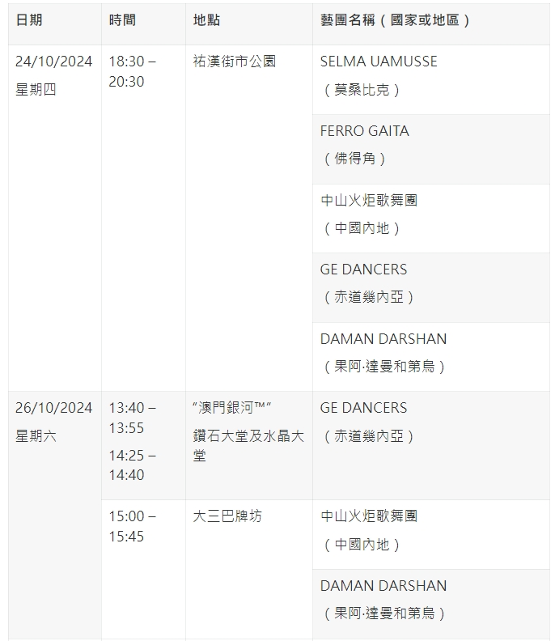Click the 13:40 – 13:55 time slot
This screenshot has width=555, height=641.
pos(132,418)
